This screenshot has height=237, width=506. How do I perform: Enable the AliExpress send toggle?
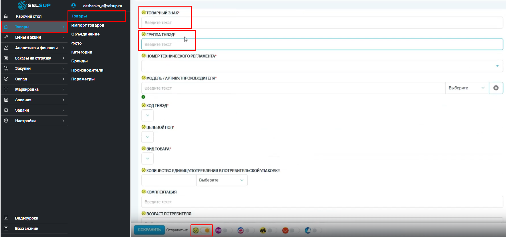click(295, 230)
